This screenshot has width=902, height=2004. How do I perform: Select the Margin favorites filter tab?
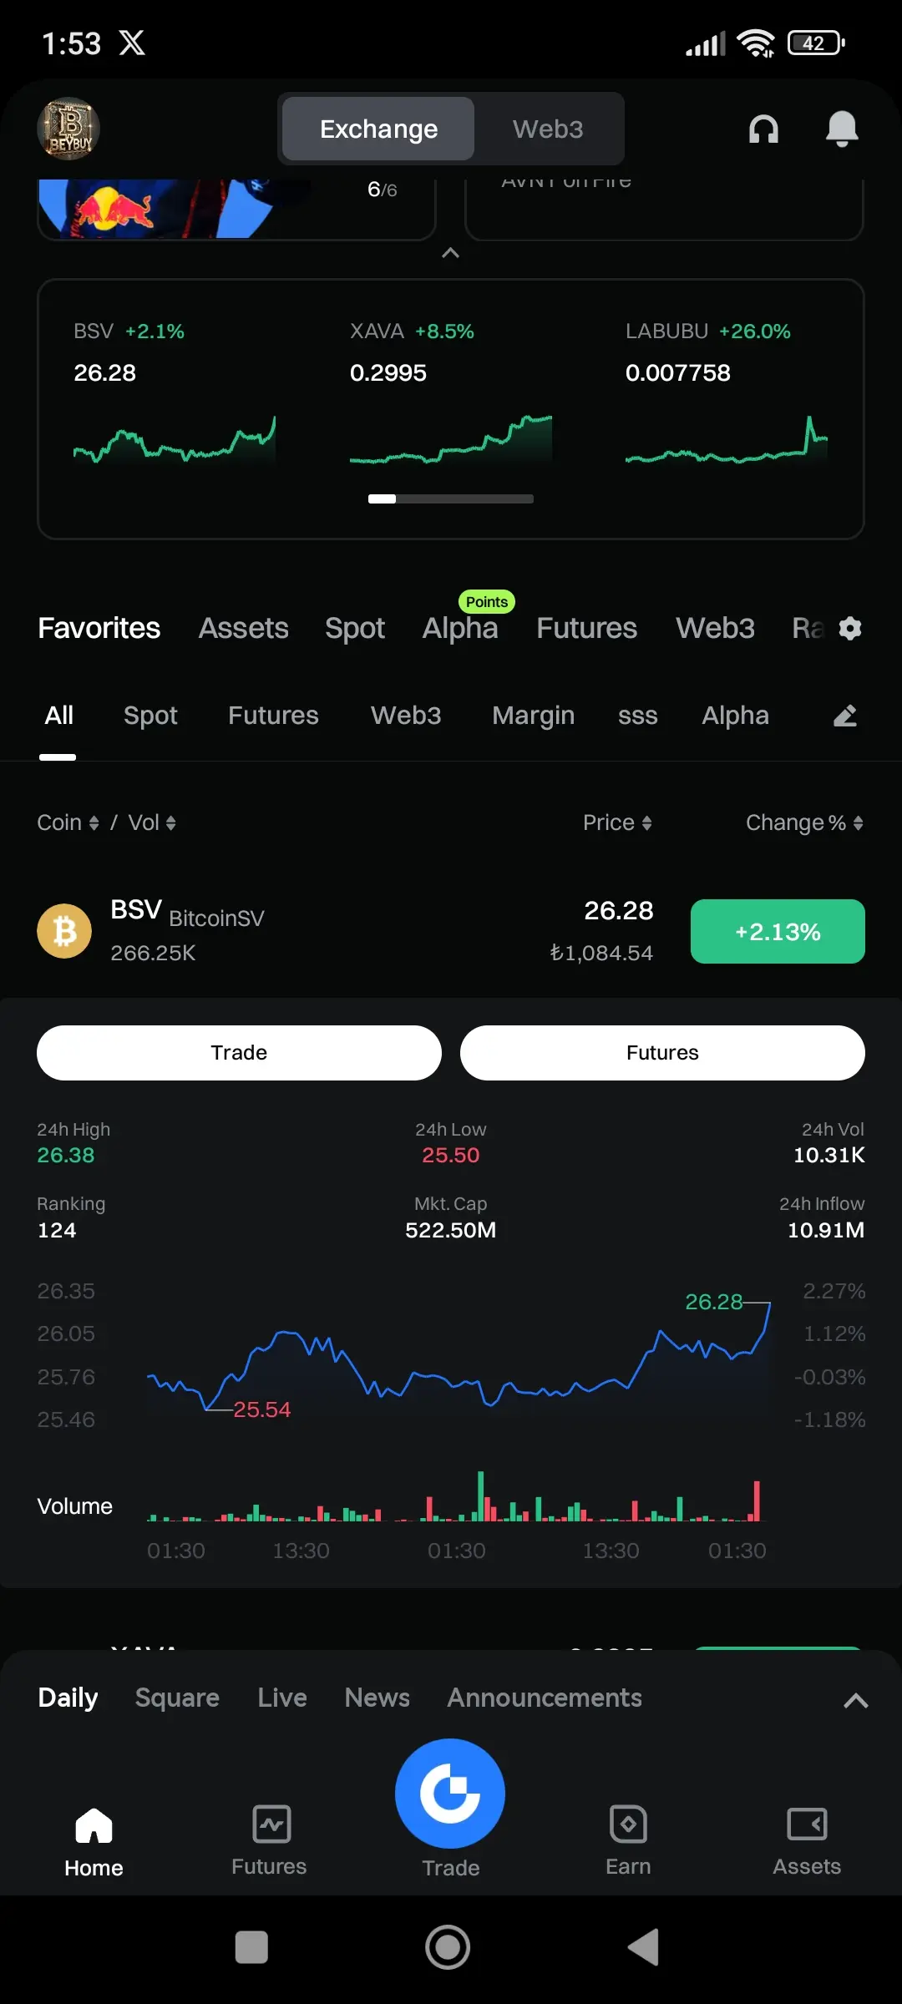(533, 716)
